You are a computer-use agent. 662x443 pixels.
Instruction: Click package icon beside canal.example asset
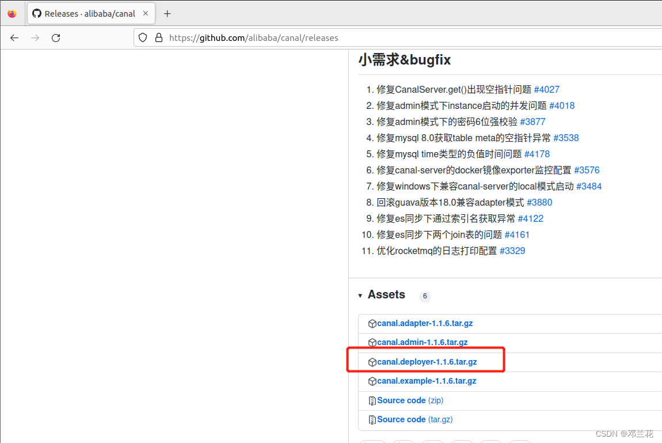coord(372,381)
